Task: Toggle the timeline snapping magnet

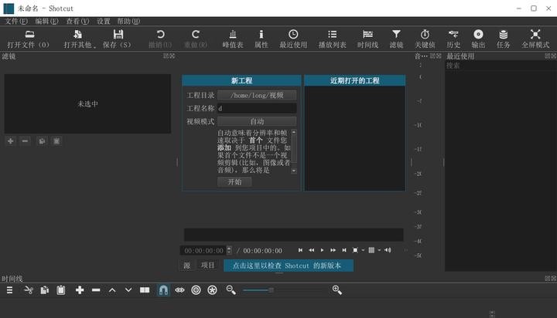Action: coord(163,289)
